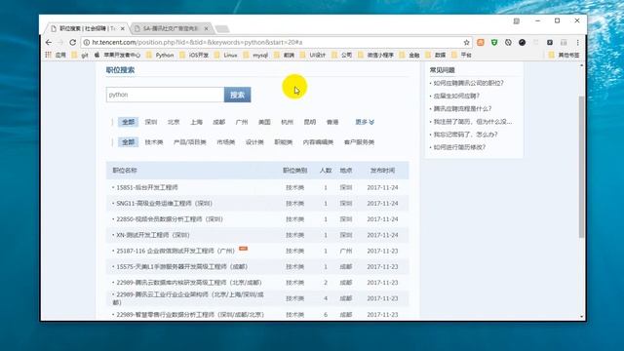Open the git bookmark folder
Image resolution: width=624 pixels, height=351 pixels.
pos(80,55)
